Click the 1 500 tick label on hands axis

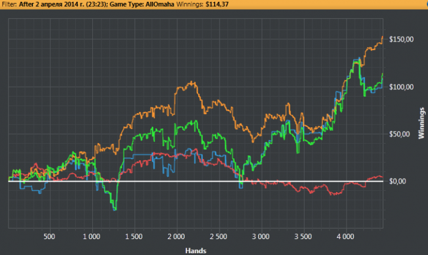click(x=134, y=236)
